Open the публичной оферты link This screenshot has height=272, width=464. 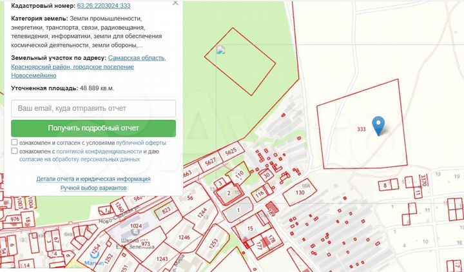pos(142,142)
